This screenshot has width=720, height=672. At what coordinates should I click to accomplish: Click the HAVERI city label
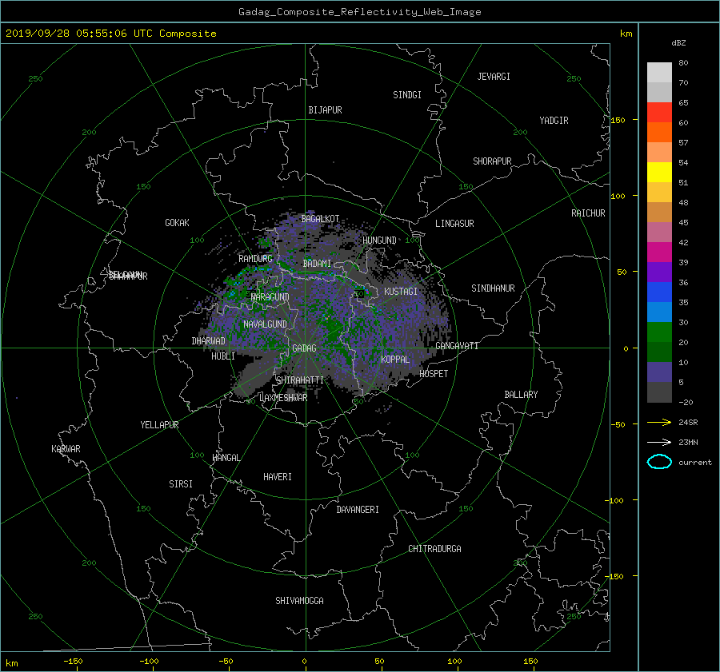(278, 477)
